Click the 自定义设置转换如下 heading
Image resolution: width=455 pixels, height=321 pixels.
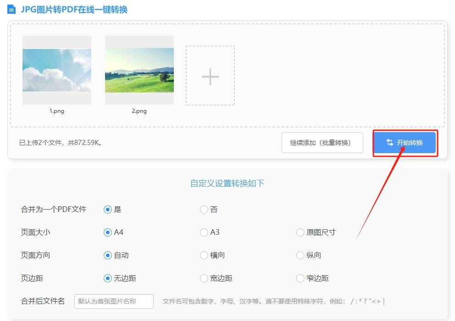pos(227,183)
